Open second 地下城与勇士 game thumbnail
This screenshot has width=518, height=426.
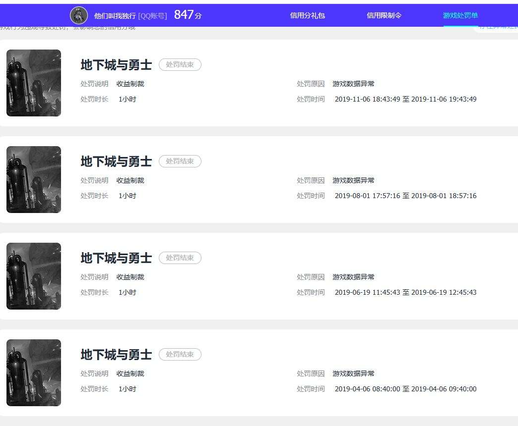click(x=34, y=179)
